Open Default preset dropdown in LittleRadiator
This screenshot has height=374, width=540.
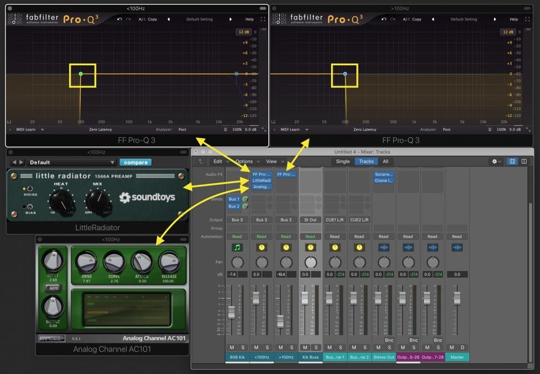(72, 162)
